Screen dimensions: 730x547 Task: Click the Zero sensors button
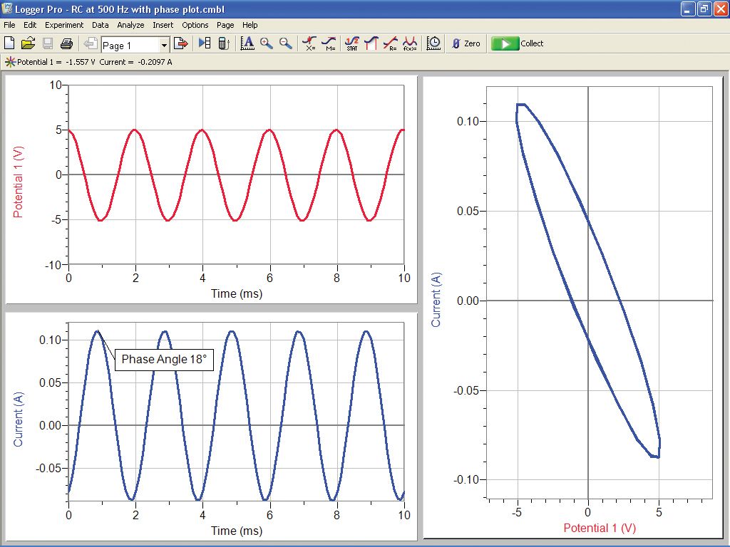[465, 43]
